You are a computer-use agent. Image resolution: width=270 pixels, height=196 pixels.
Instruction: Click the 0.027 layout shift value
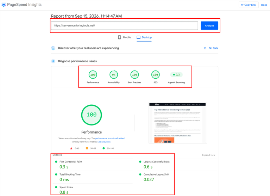(x=149, y=180)
